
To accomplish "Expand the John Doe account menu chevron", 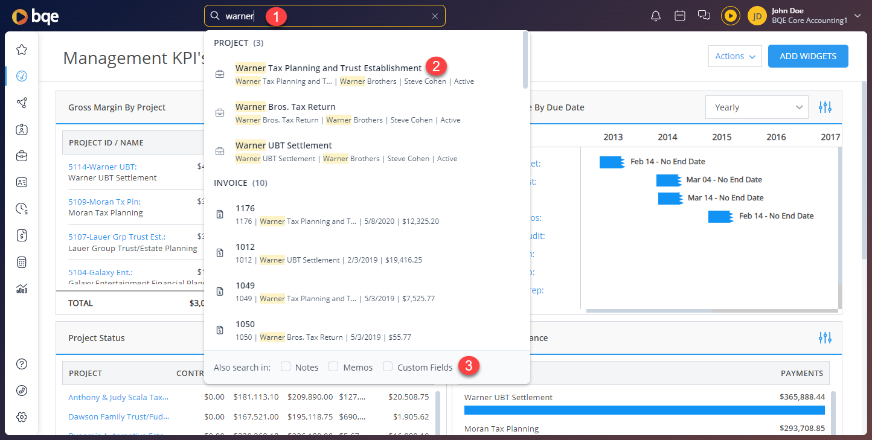I will 858,16.
